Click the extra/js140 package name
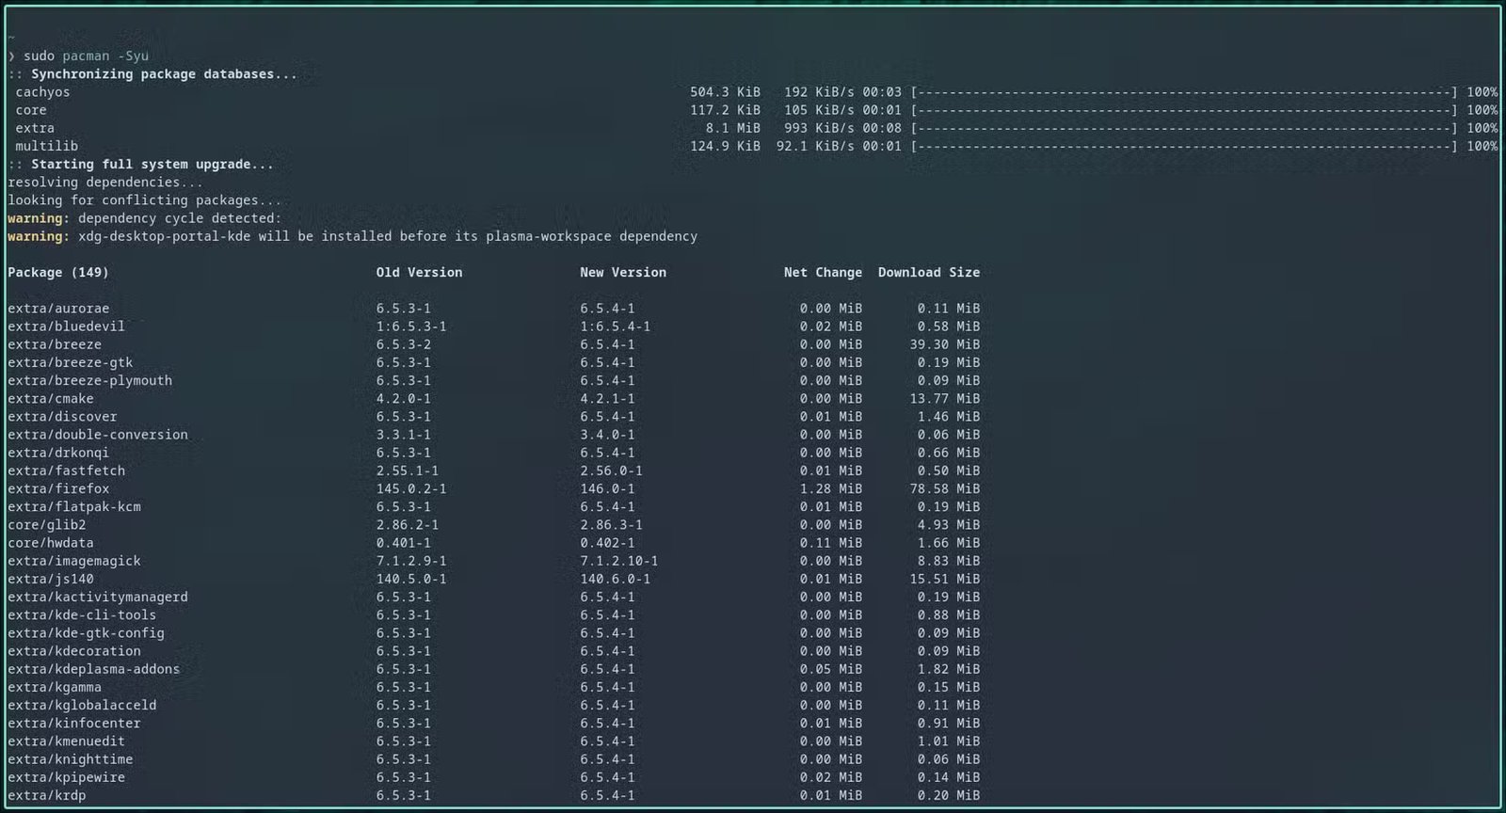 click(x=51, y=579)
